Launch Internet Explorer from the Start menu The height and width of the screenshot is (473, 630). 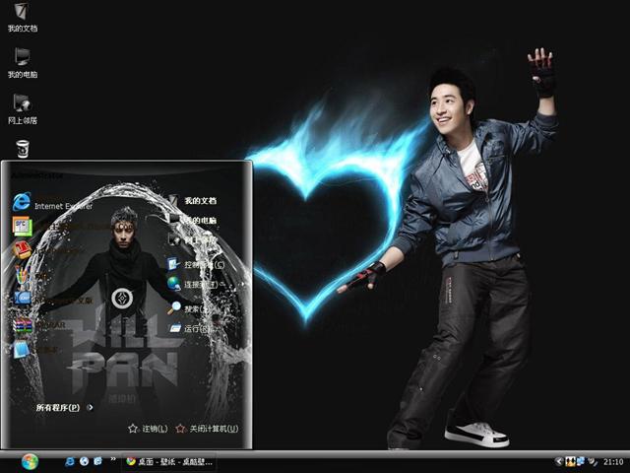point(52,202)
